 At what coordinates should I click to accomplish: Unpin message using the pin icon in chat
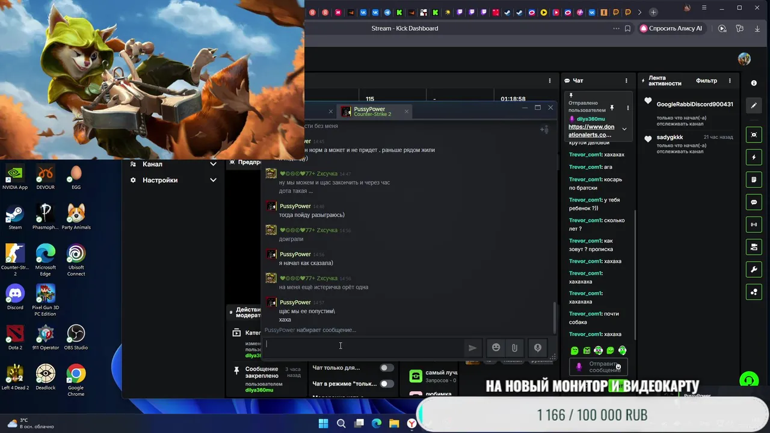[612, 108]
